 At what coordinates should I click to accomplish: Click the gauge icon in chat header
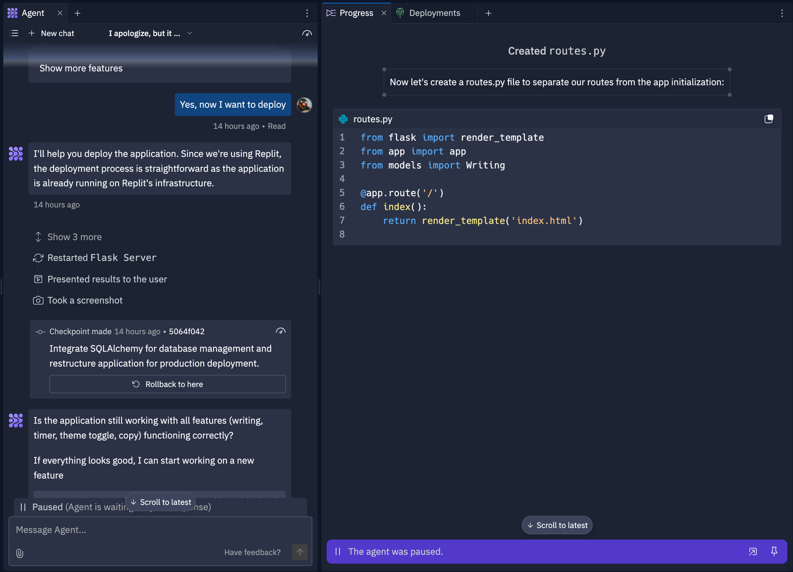tap(307, 33)
